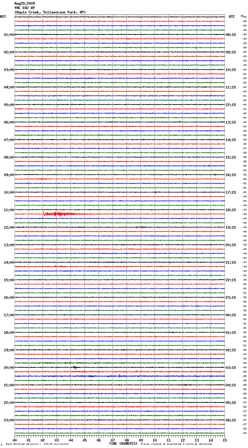Click the 06:15 UTC time label

[231, 420]
